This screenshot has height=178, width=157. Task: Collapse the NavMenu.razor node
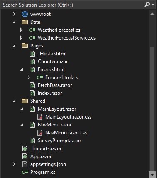coord(22,125)
